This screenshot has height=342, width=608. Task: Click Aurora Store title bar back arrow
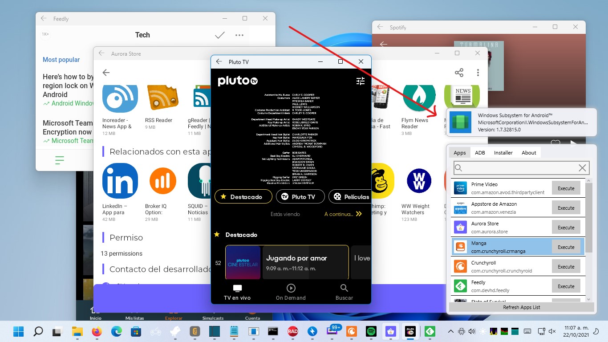(101, 53)
